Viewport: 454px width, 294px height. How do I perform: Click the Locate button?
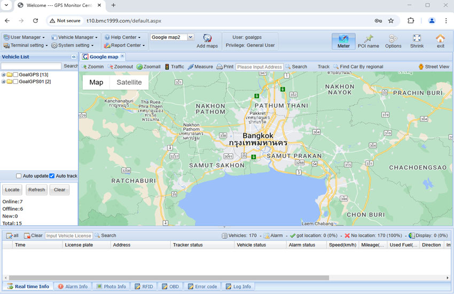click(12, 190)
